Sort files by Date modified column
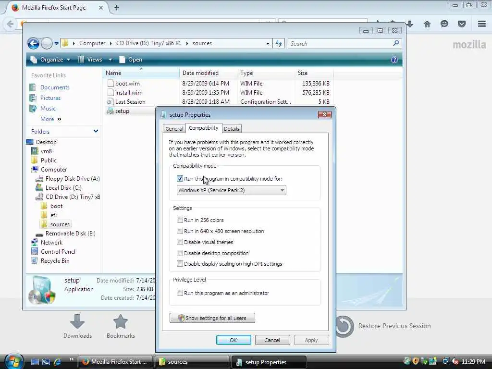This screenshot has width=492, height=369. [209, 73]
